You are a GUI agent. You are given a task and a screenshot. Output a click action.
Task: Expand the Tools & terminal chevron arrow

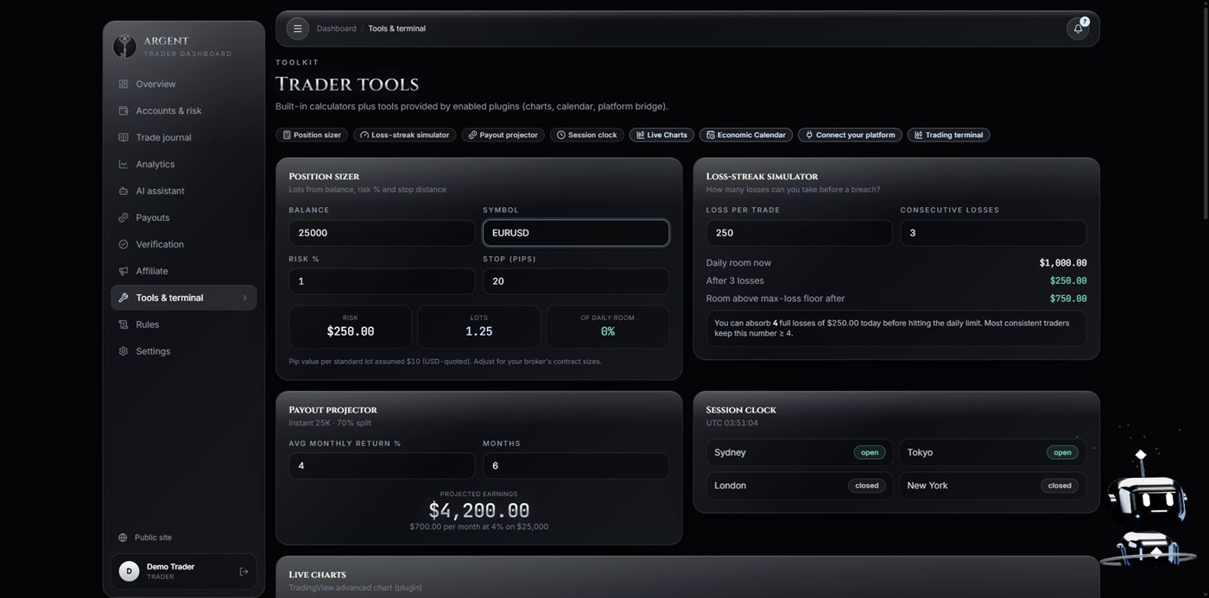point(245,298)
